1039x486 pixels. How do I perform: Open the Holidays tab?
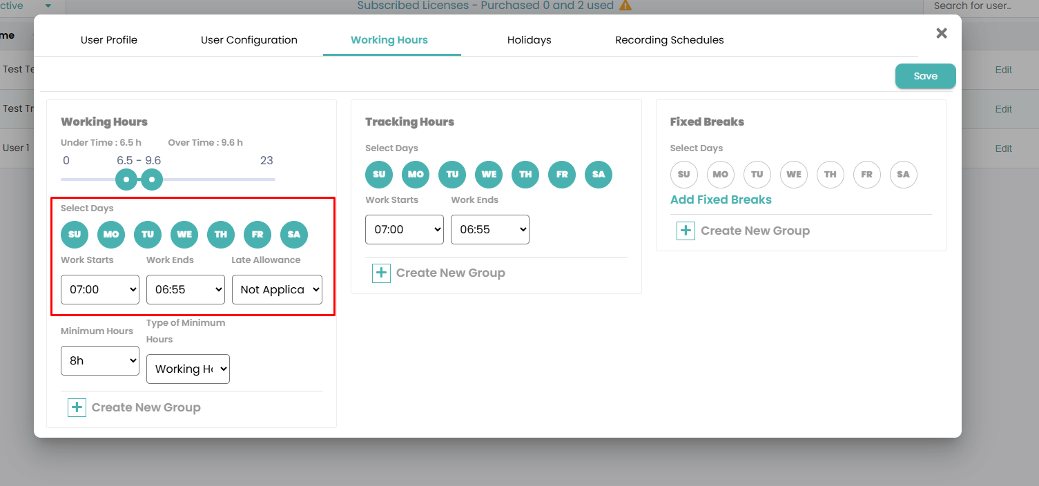pyautogui.click(x=530, y=40)
